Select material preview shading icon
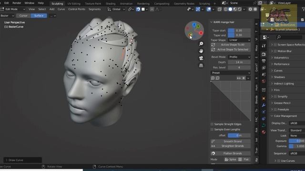 (235, 9)
